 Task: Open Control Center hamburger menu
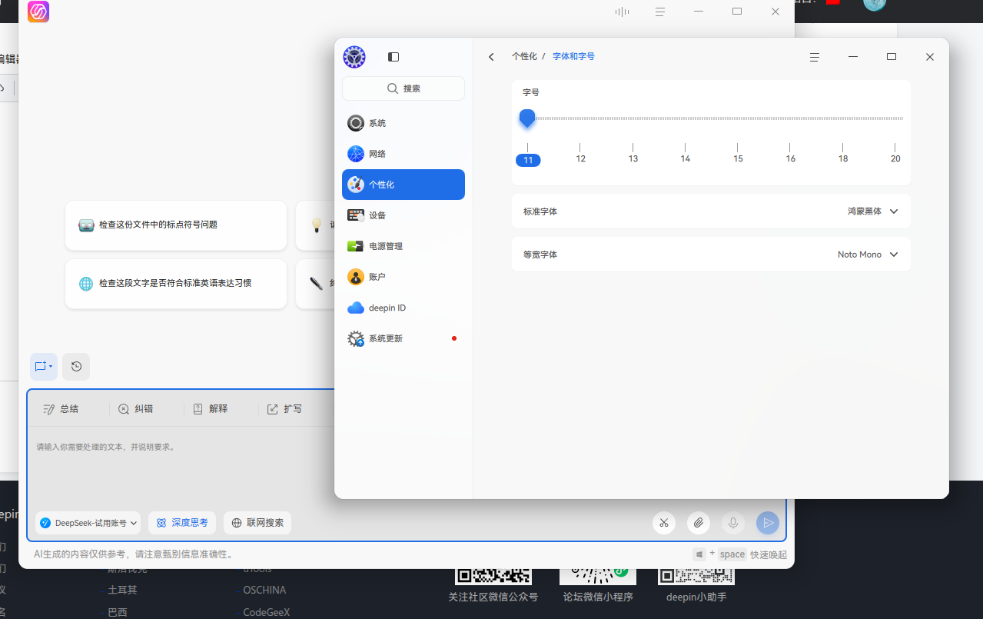click(815, 57)
